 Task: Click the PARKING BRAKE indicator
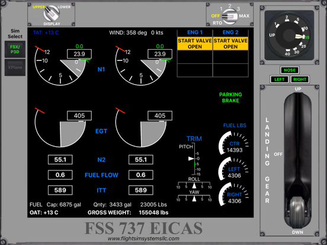point(230,98)
